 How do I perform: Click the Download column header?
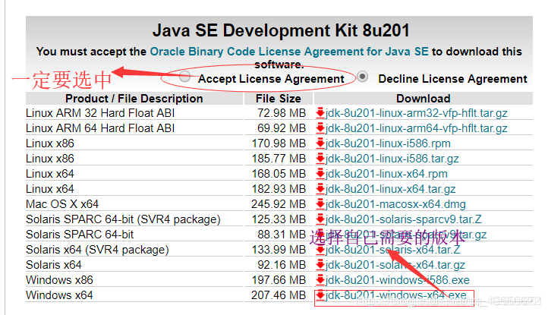point(424,99)
